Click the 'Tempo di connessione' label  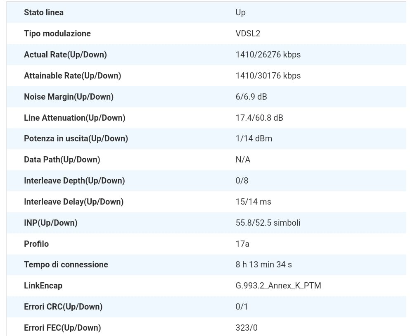point(66,265)
